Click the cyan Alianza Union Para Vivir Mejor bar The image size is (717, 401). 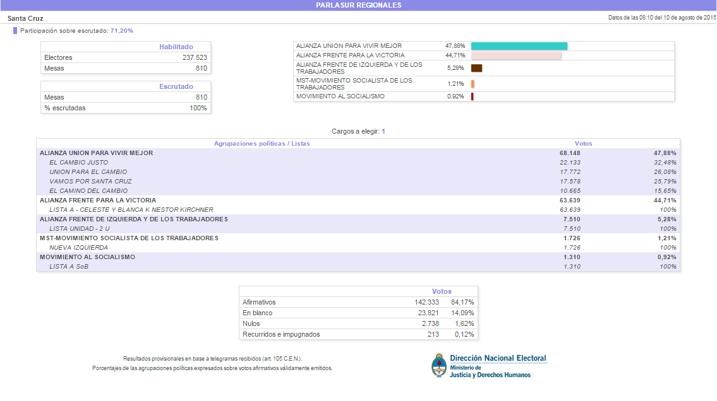click(519, 46)
